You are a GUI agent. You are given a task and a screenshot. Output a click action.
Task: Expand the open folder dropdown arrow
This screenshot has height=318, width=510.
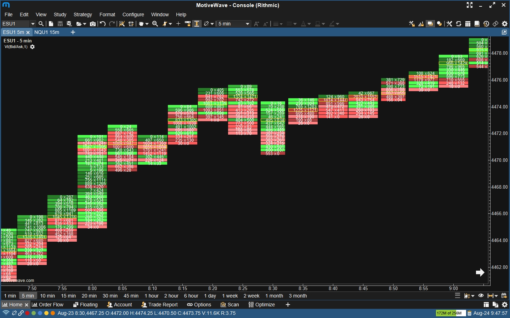pyautogui.click(x=84, y=24)
